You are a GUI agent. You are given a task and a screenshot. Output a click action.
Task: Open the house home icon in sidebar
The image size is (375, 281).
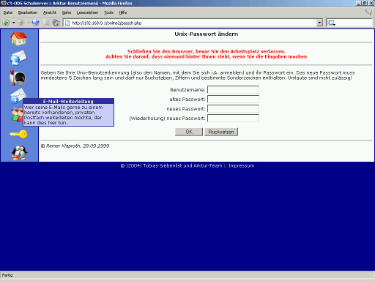[x=18, y=39]
